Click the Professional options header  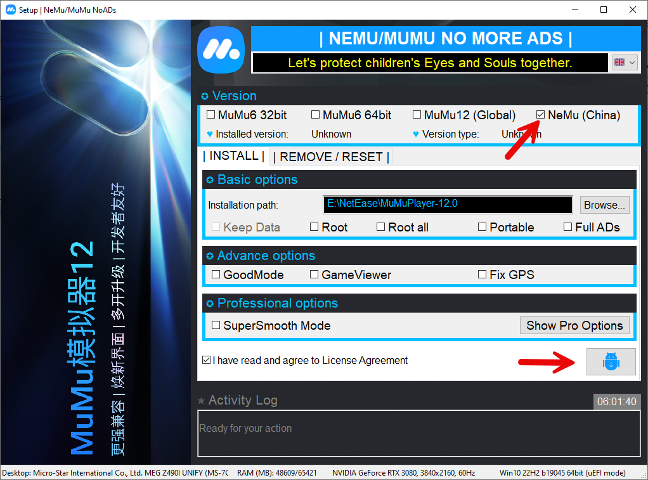click(x=419, y=303)
